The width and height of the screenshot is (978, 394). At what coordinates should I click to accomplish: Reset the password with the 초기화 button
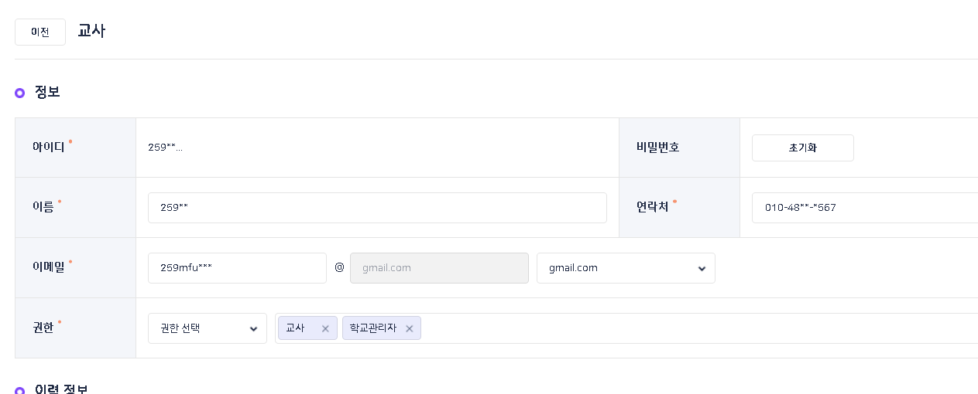tap(803, 148)
